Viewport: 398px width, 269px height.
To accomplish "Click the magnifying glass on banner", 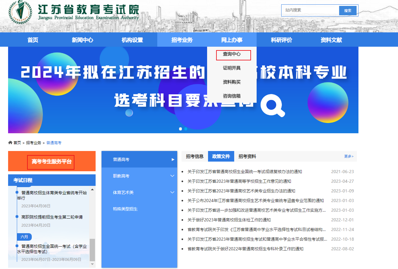I will 272,105.
